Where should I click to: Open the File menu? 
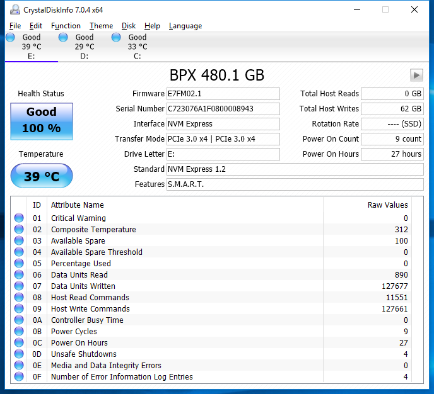15,26
